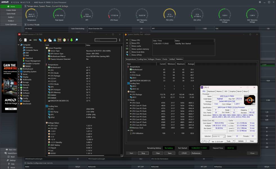Open the Cooling Fans tab in Stability Test
The height and width of the screenshot is (169, 276).
(142, 59)
